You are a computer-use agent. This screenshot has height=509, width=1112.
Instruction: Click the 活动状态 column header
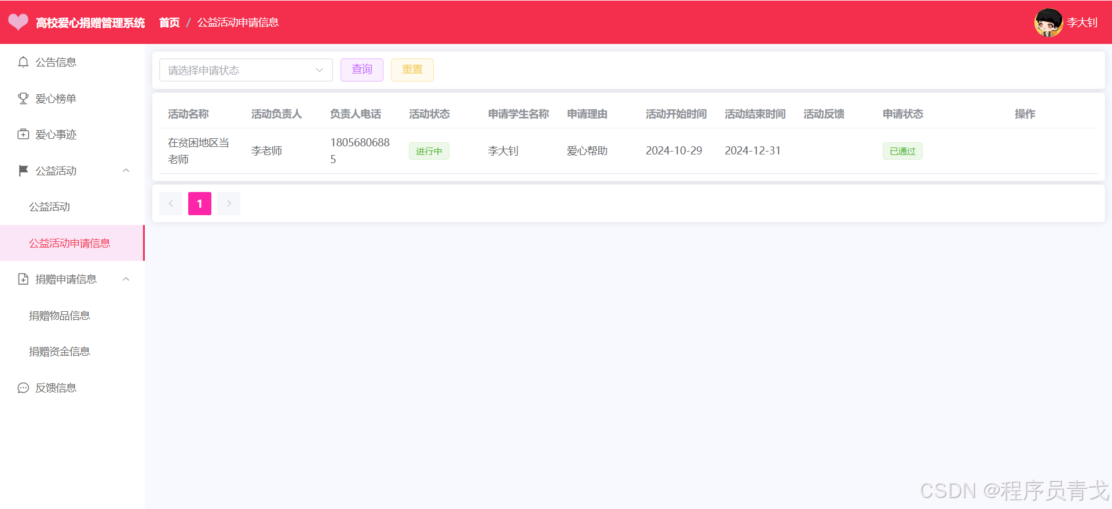(x=429, y=114)
